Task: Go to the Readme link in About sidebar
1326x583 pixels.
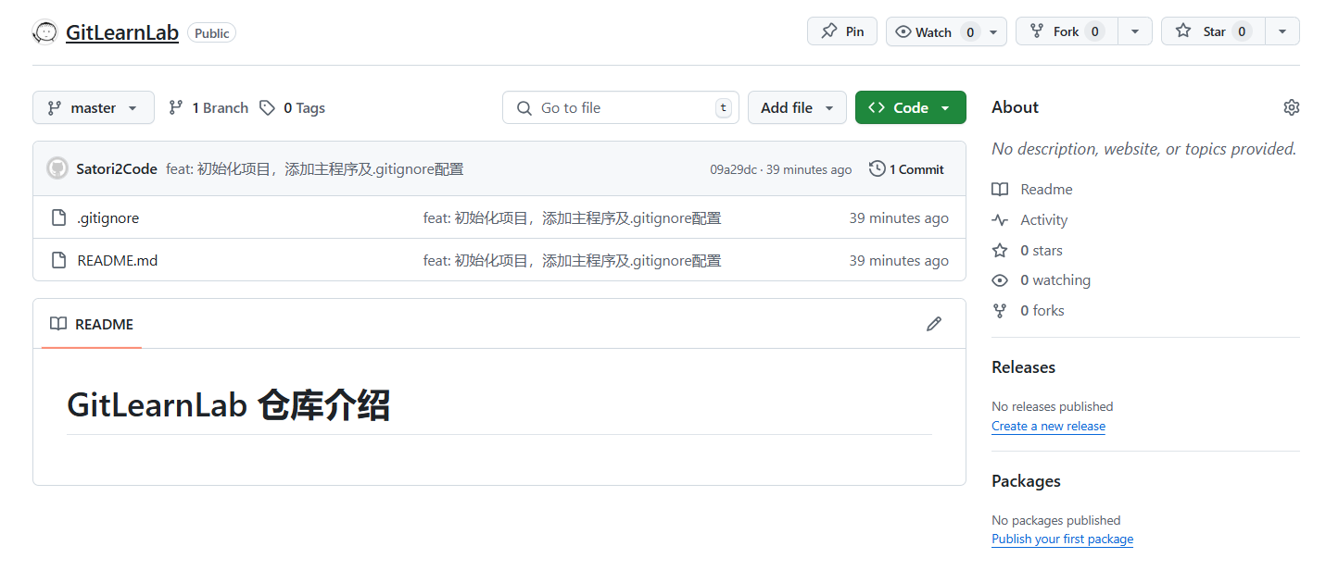Action: coord(1032,189)
